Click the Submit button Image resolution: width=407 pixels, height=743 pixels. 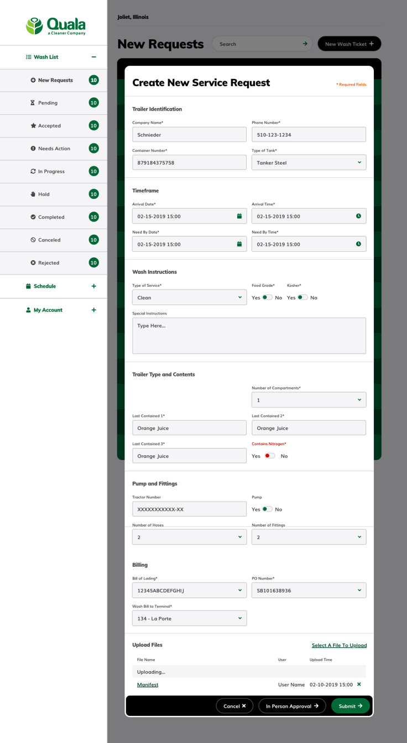point(351,706)
